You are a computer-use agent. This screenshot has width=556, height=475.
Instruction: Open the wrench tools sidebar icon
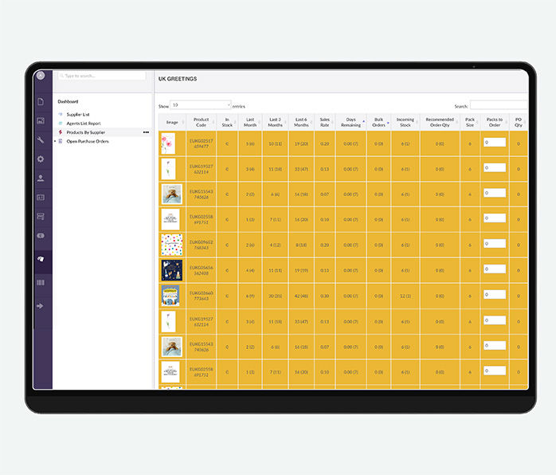coord(41,140)
